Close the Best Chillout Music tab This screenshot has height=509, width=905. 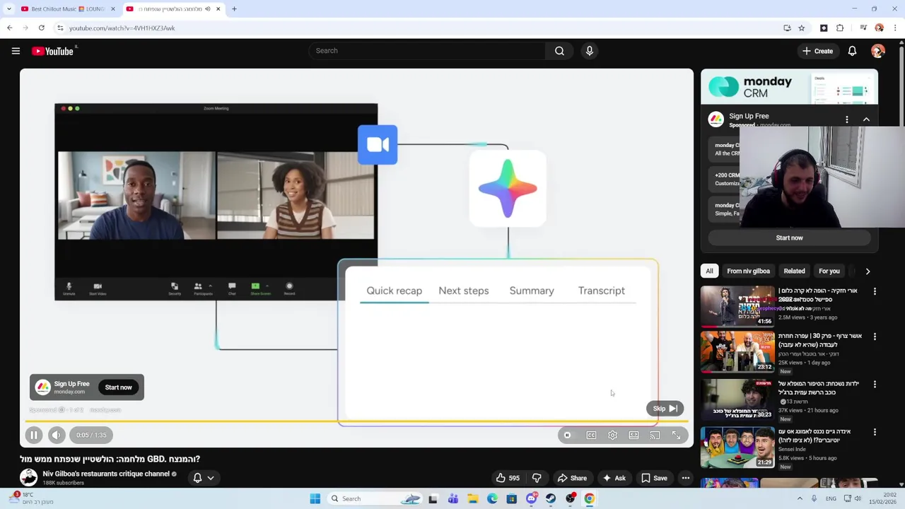pyautogui.click(x=112, y=9)
